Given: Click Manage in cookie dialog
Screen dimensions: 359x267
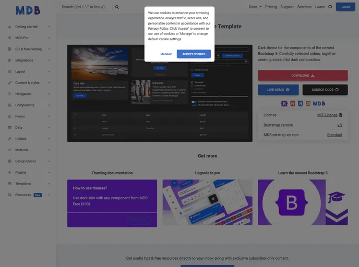Looking at the screenshot, I should click(x=166, y=54).
